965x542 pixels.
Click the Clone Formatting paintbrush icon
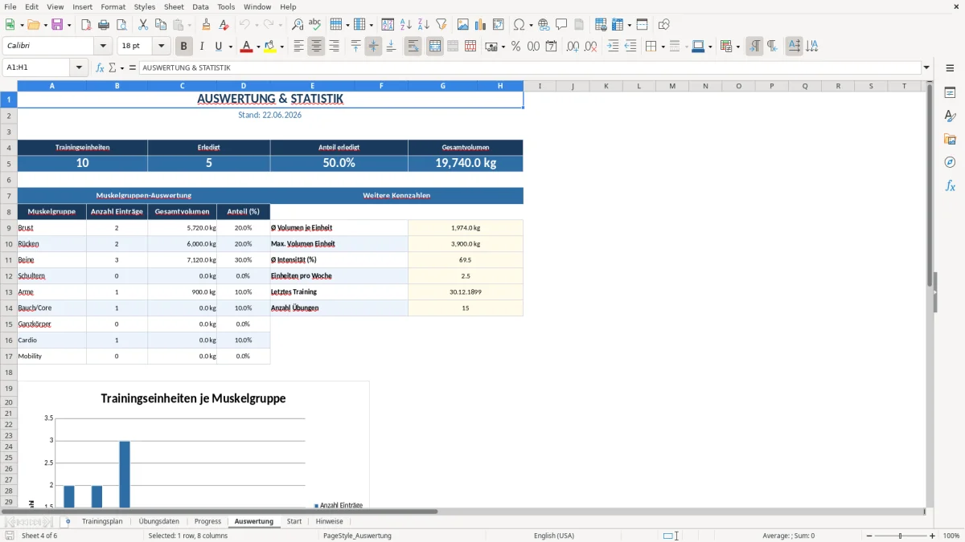pos(207,25)
